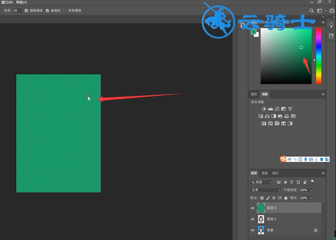Enable the 所有图层 checkbox
Viewport: 336px width, 240px height.
coord(65,11)
